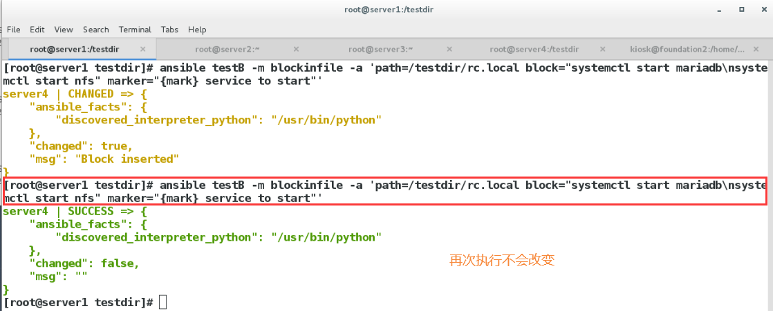
Task: Close the root@server4:/testdir tab
Action: tap(602, 49)
